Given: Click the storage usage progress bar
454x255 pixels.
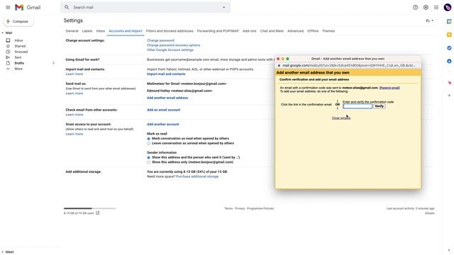Looking at the screenshot, I should point(90,208).
